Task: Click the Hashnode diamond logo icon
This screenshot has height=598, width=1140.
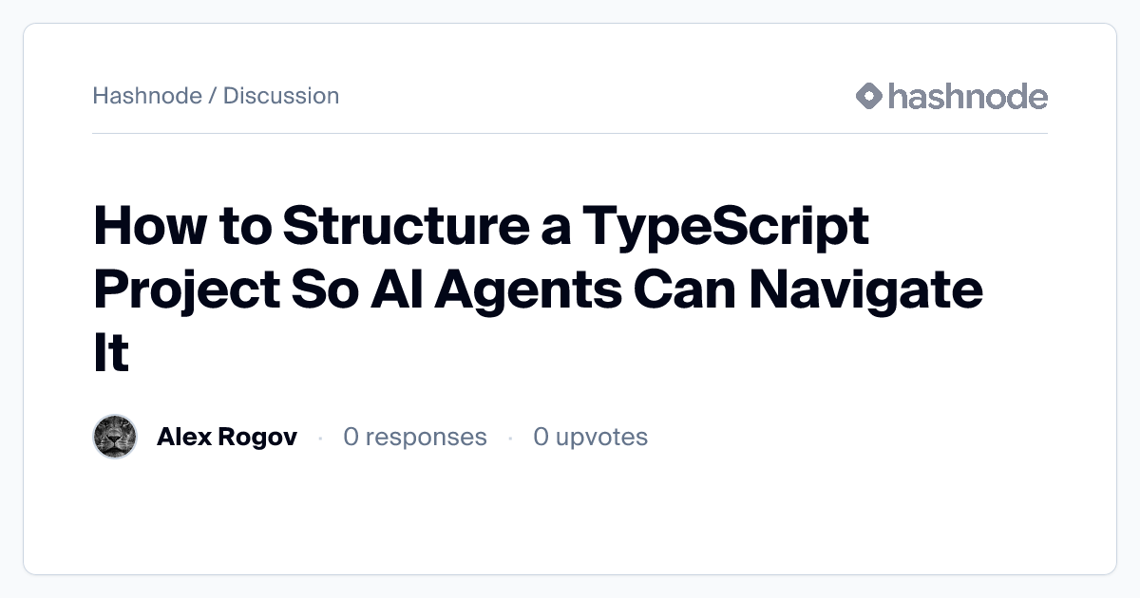Action: point(869,96)
